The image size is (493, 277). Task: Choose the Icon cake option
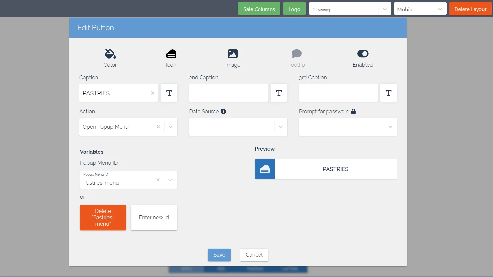[x=171, y=58]
